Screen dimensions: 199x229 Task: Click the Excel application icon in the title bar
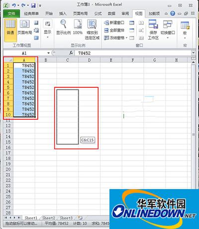6,5
